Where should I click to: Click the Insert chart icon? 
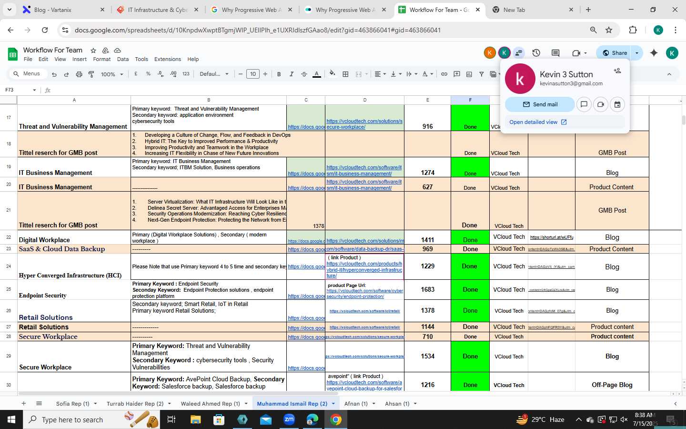coord(469,74)
